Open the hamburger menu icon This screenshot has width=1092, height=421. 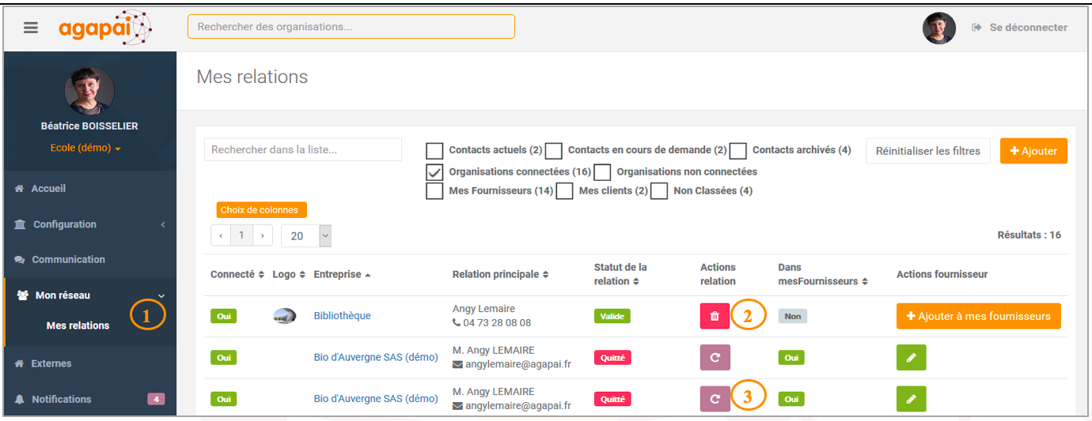tap(31, 28)
